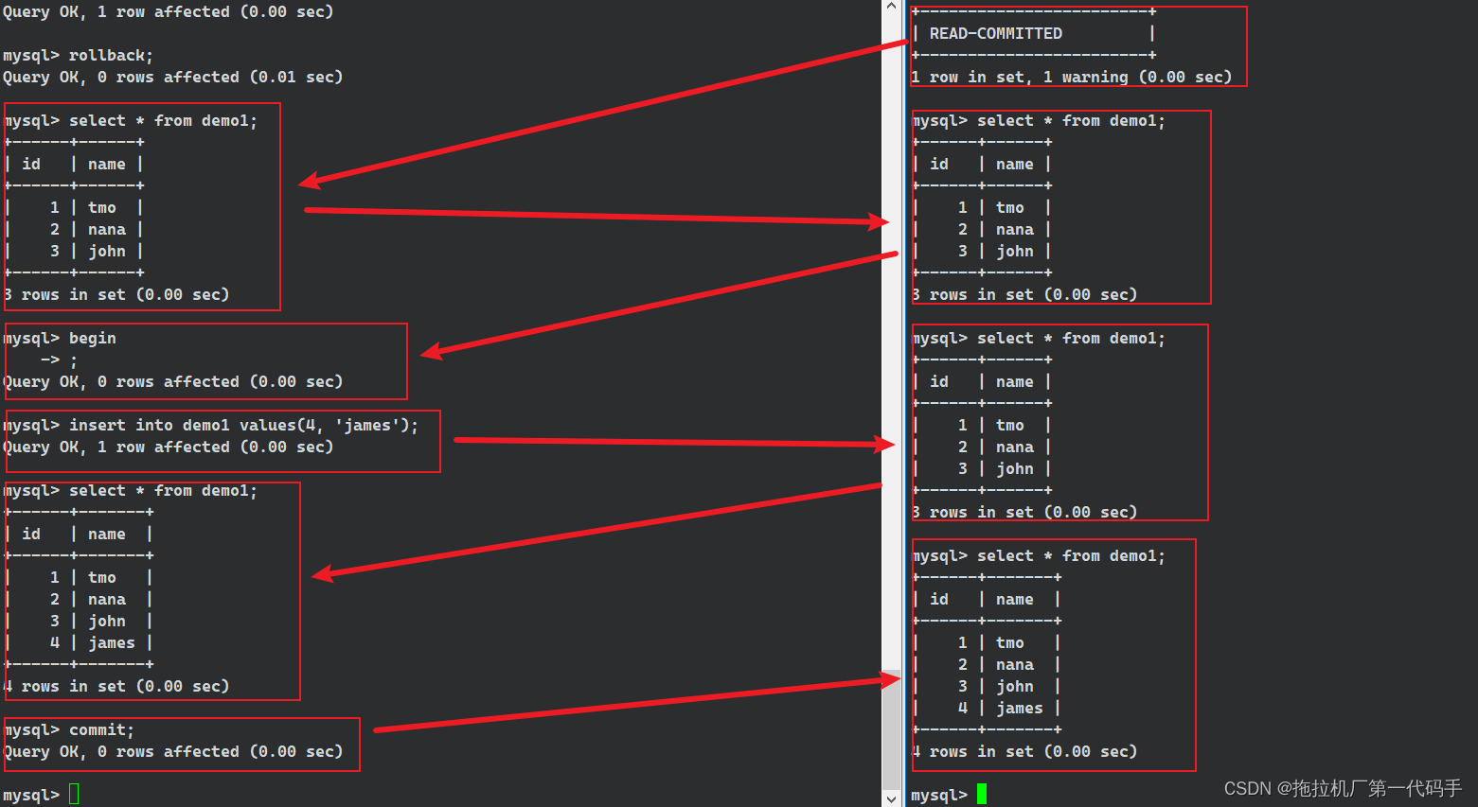This screenshot has height=807, width=1478.
Task: Click the select statement above right four-row table
Action: coord(1038,556)
